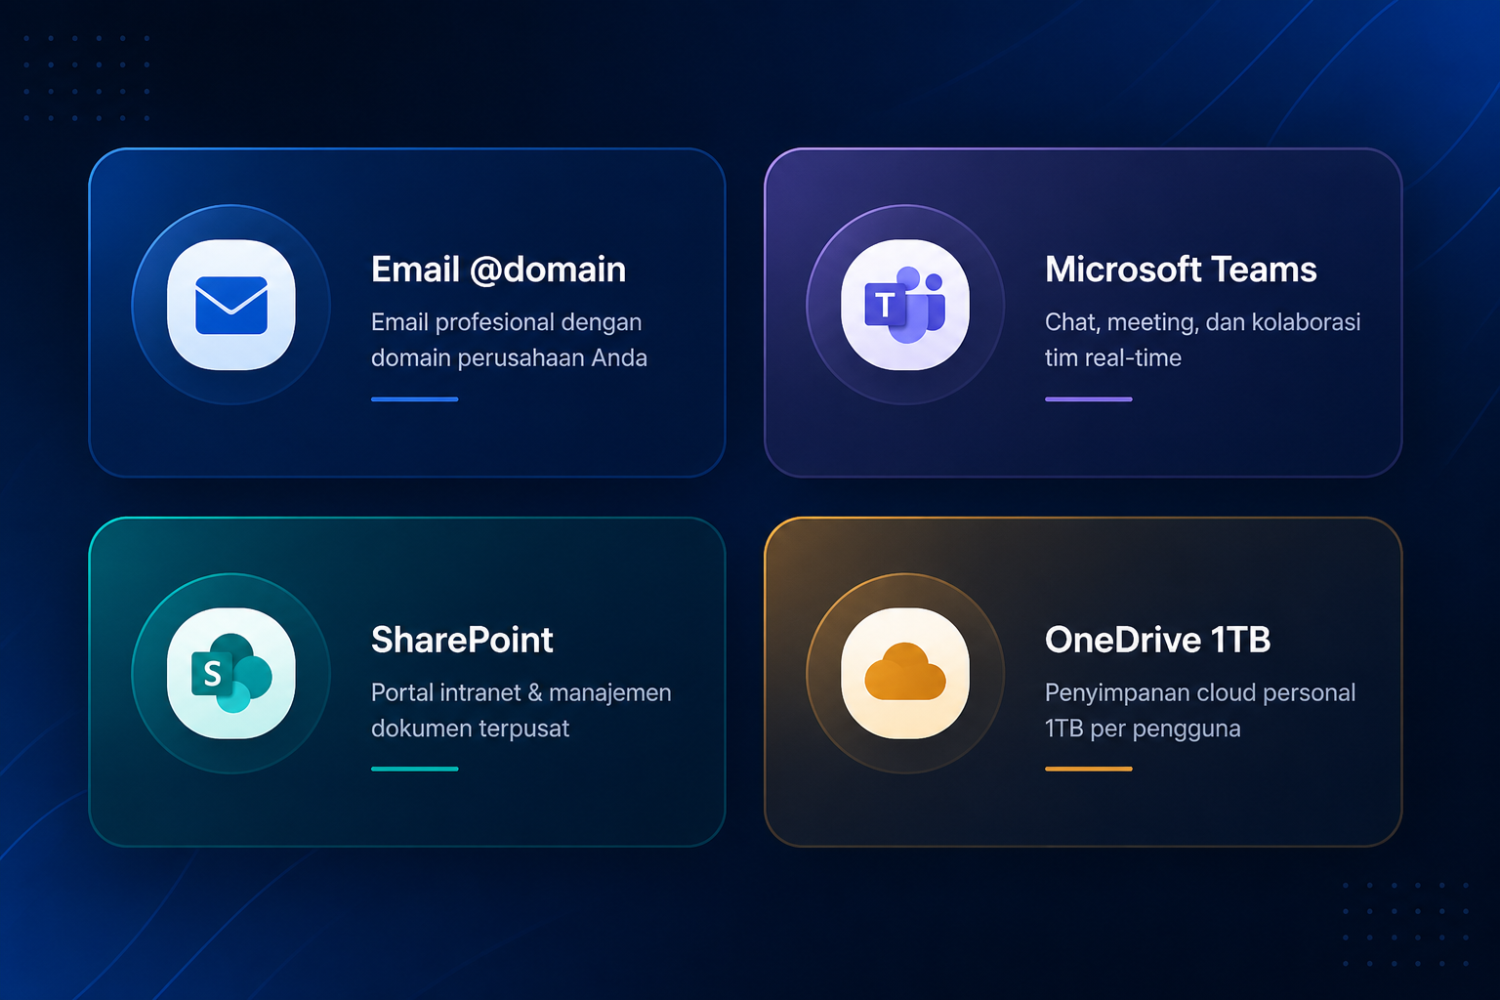Click "Email profesional dengan domain perusahaan Anda" description

click(x=509, y=340)
